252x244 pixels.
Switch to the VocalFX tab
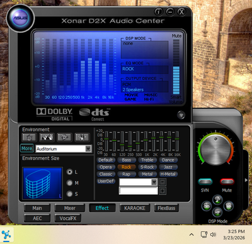tap(68, 218)
